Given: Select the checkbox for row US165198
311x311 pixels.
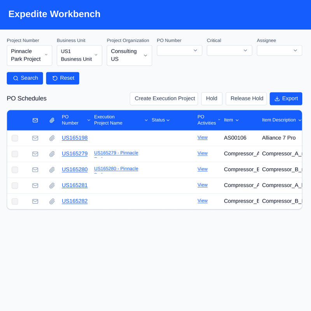Looking at the screenshot, I should click(x=15, y=138).
